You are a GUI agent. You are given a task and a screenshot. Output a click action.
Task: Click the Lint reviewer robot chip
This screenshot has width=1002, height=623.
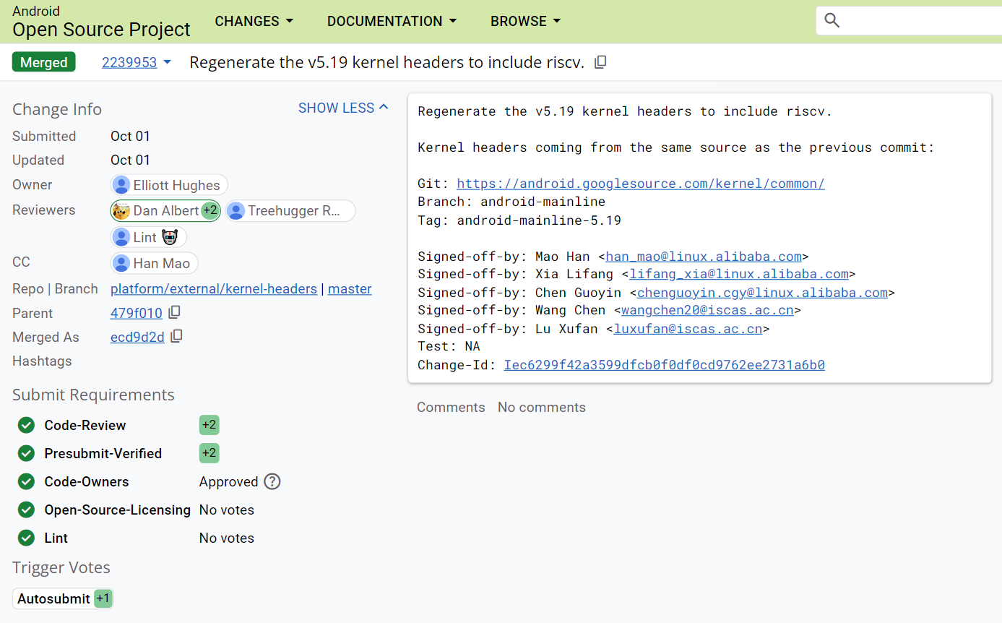148,237
